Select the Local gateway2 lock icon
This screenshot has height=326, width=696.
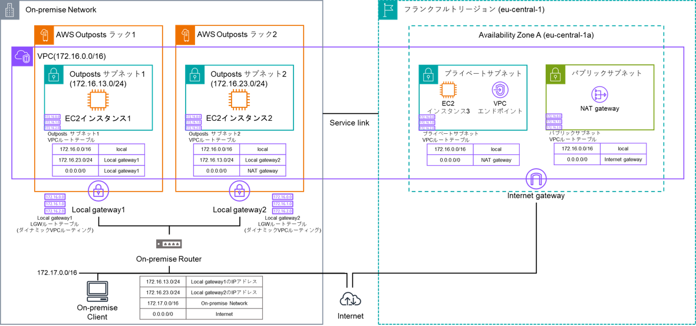tap(239, 191)
